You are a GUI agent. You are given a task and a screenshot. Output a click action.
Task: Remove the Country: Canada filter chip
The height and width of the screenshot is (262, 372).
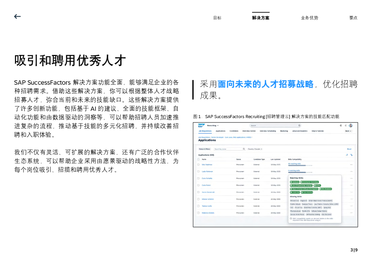261,149
